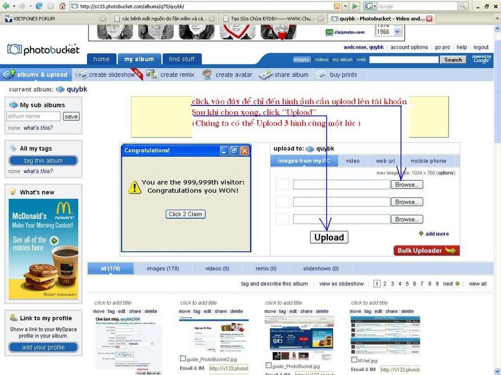Image resolution: width=501 pixels, height=375 pixels.
Task: Open the year dropdown showing 1966
Action: 397,32
